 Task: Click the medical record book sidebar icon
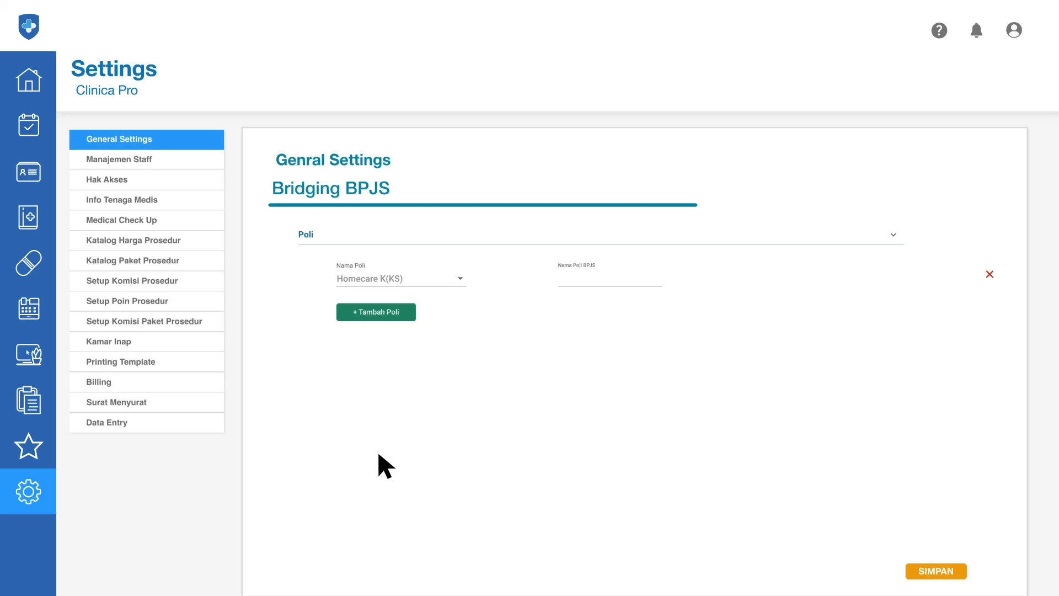[x=28, y=217]
